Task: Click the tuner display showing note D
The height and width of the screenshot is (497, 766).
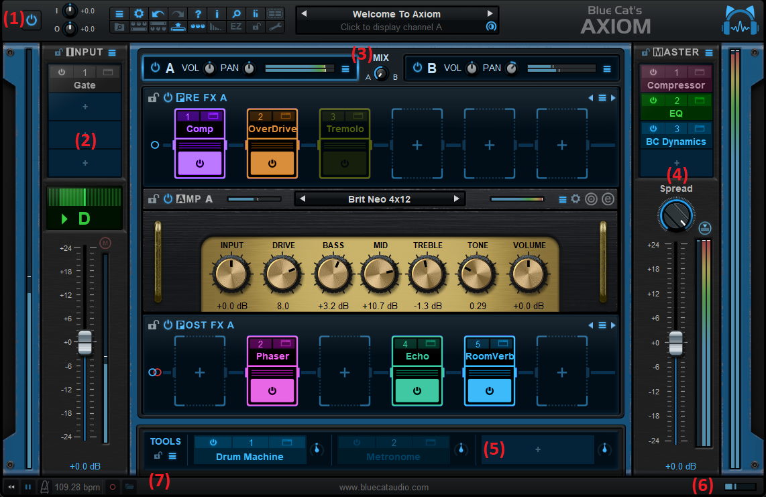Action: (84, 208)
